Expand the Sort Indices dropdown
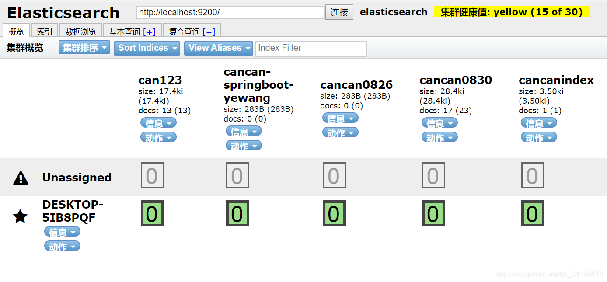The height and width of the screenshot is (282, 607). [x=147, y=48]
